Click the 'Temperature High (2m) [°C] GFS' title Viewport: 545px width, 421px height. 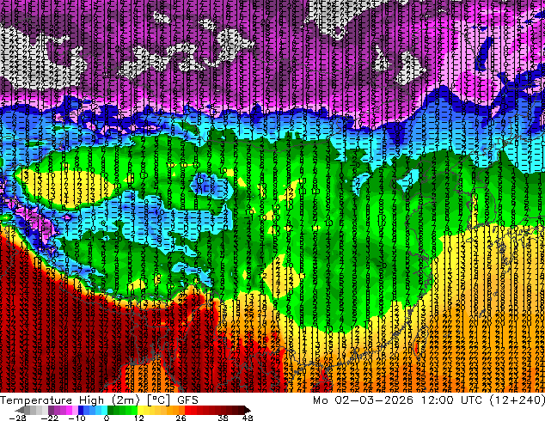(x=99, y=400)
